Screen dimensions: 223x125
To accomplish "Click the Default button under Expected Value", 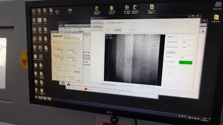I will pyautogui.click(x=171, y=52).
